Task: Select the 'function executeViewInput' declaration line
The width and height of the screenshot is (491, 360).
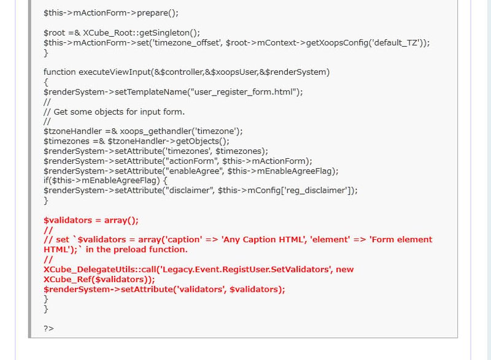Action: pos(187,72)
